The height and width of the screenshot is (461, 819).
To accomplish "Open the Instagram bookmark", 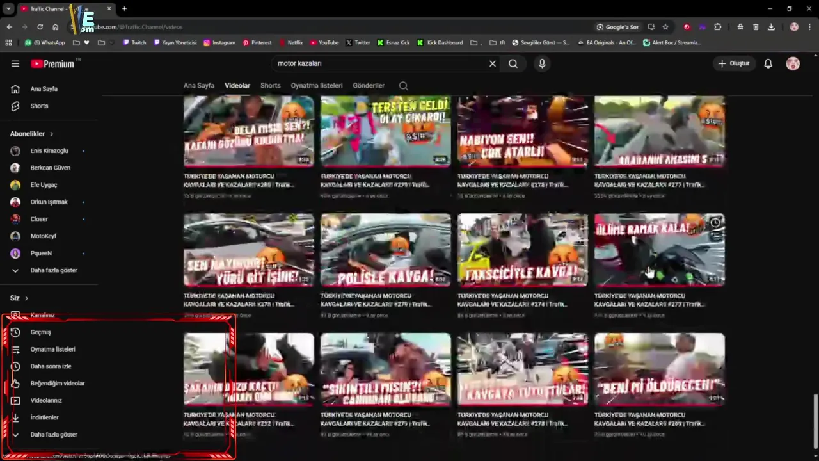I will coord(219,43).
